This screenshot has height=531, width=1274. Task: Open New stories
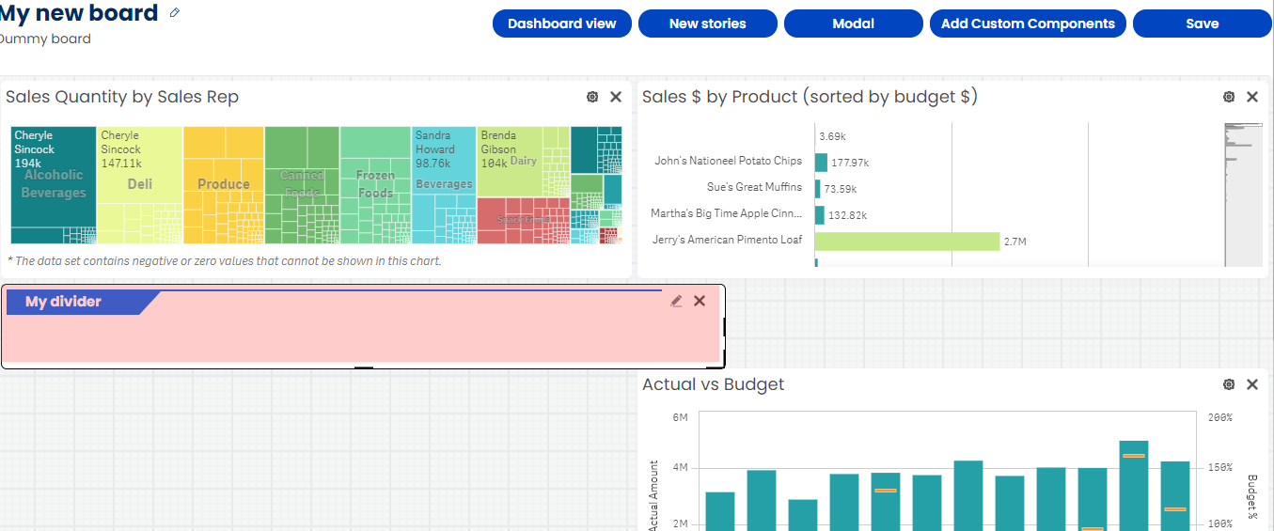pos(708,23)
